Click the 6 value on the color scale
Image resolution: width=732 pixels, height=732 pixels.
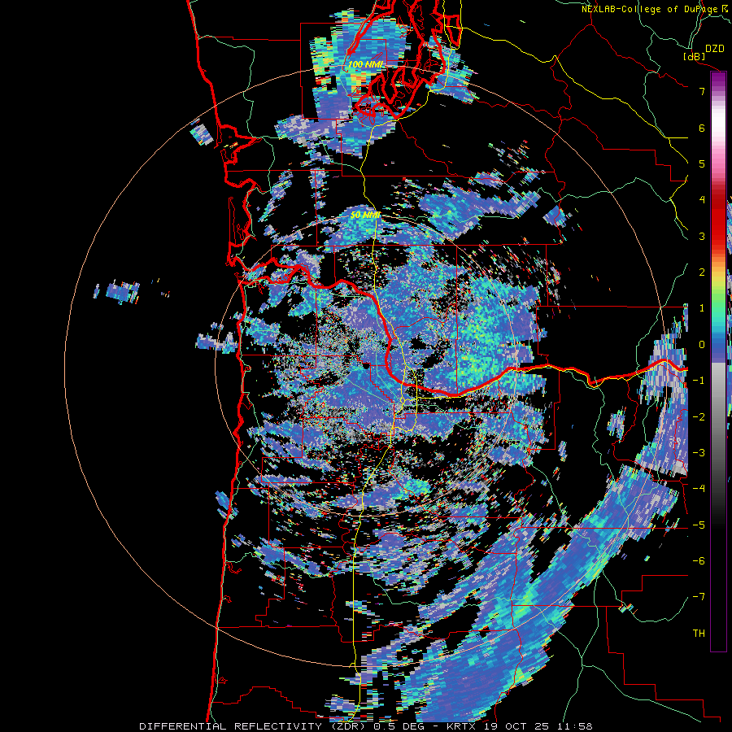pyautogui.click(x=702, y=128)
